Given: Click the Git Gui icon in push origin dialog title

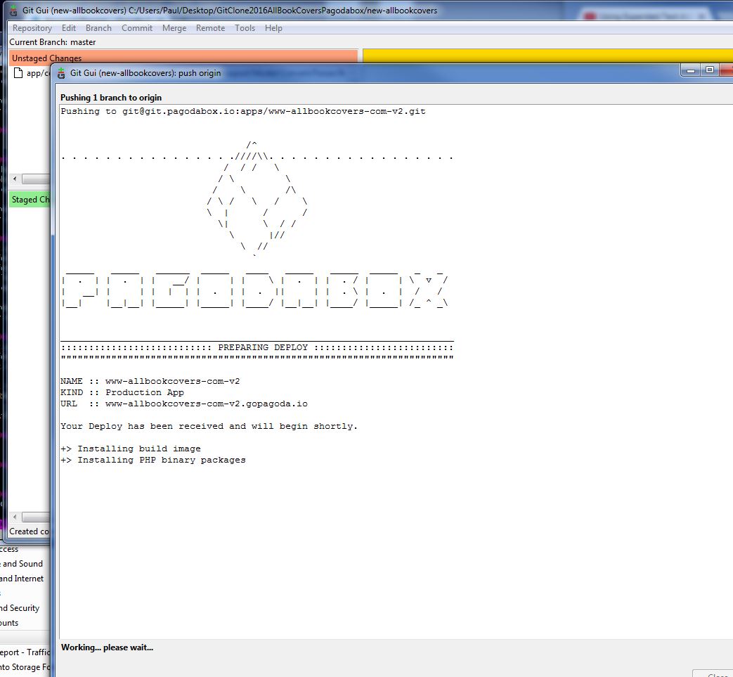Looking at the screenshot, I should [x=61, y=73].
